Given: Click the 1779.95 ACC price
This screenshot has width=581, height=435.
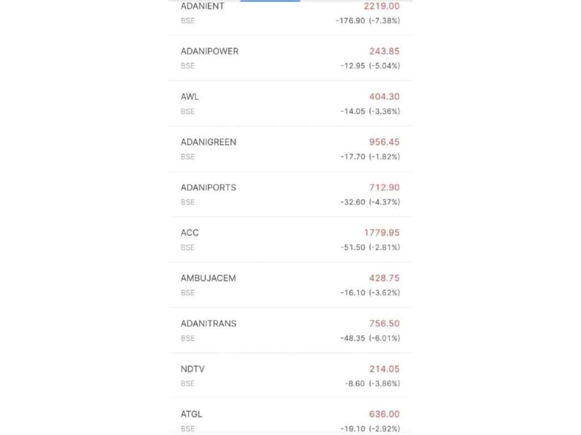Looking at the screenshot, I should pos(381,233).
